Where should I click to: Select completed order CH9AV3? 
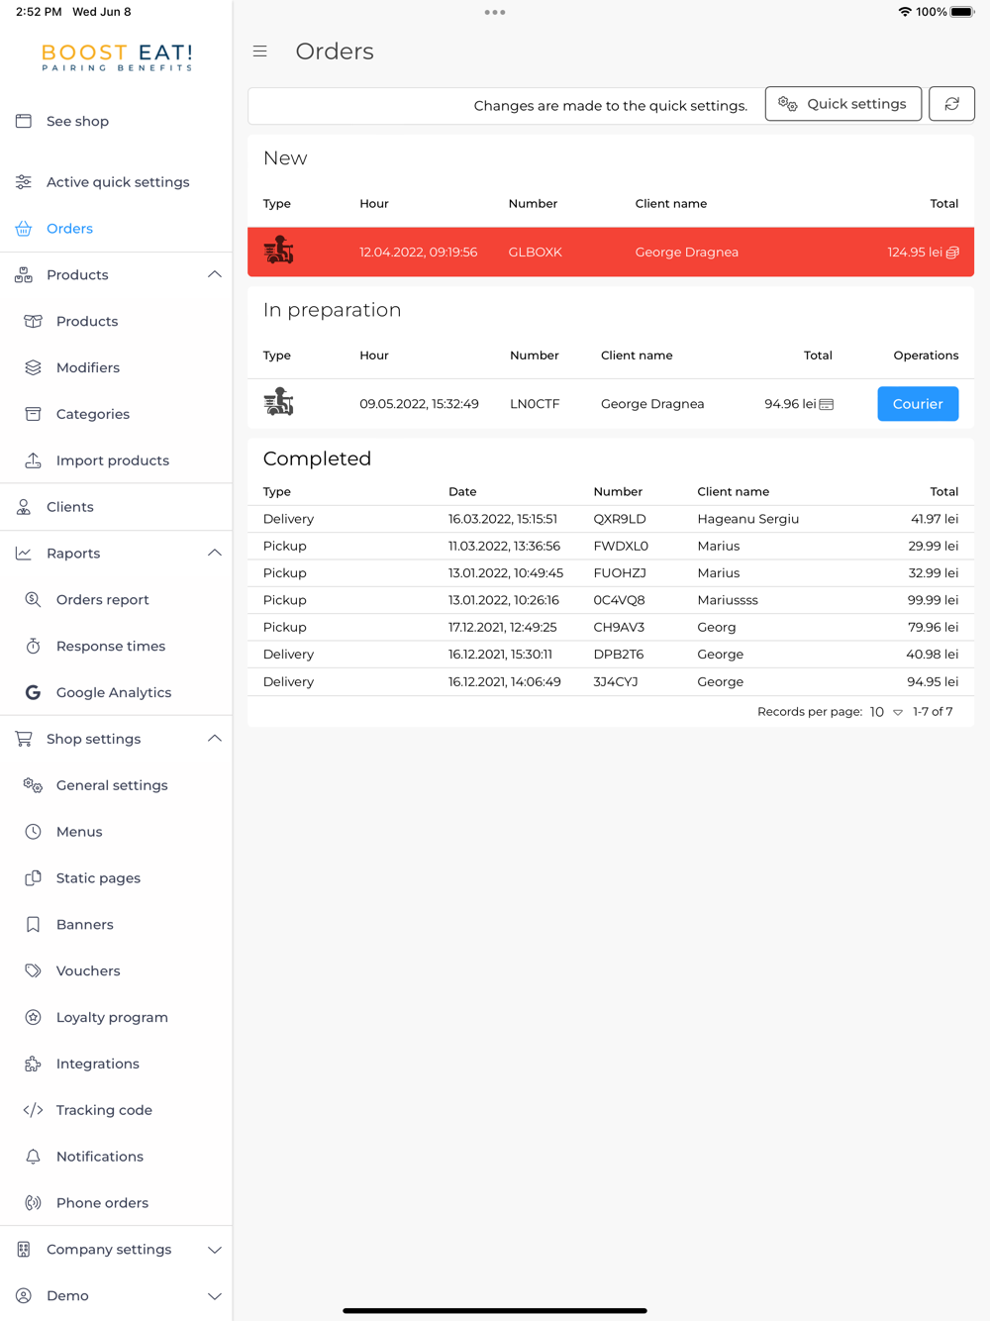click(x=611, y=627)
